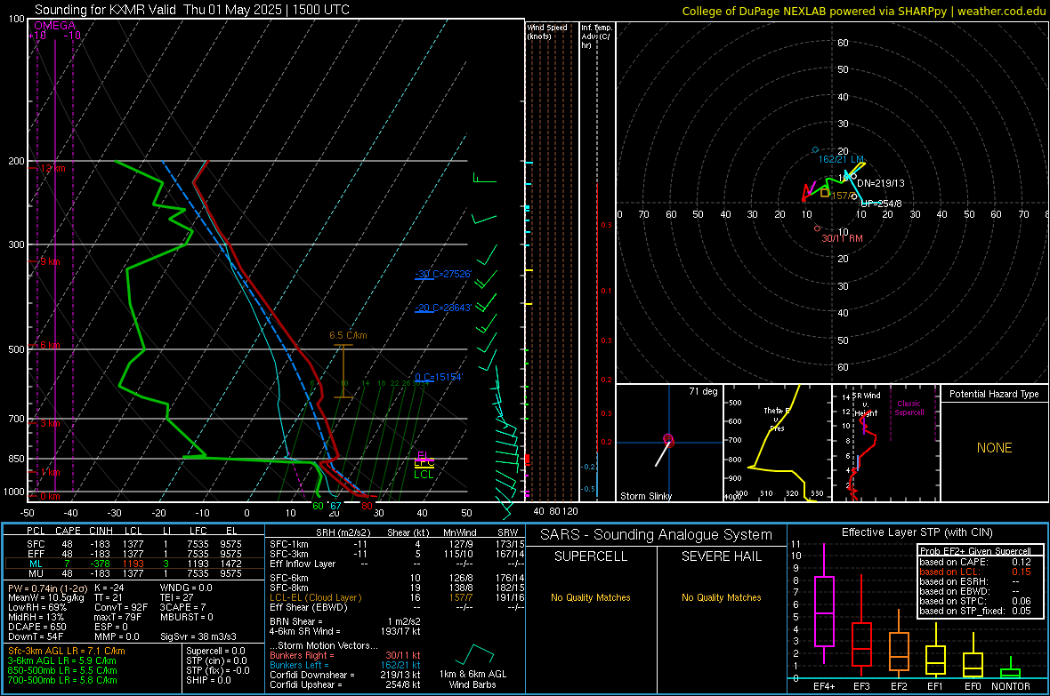
Task: Click the 'Eff Shear (EBWD)' row
Action: point(397,607)
